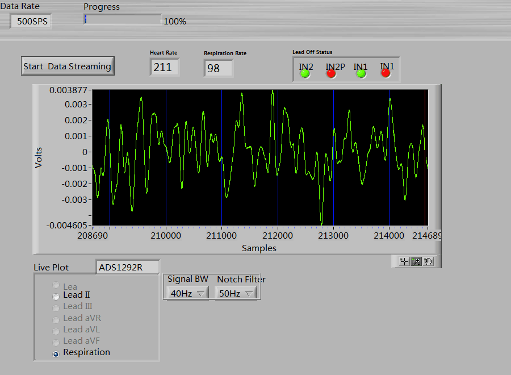Click the Y-axis minimum value -0.004605
This screenshot has width=511, height=375.
[x=67, y=226]
